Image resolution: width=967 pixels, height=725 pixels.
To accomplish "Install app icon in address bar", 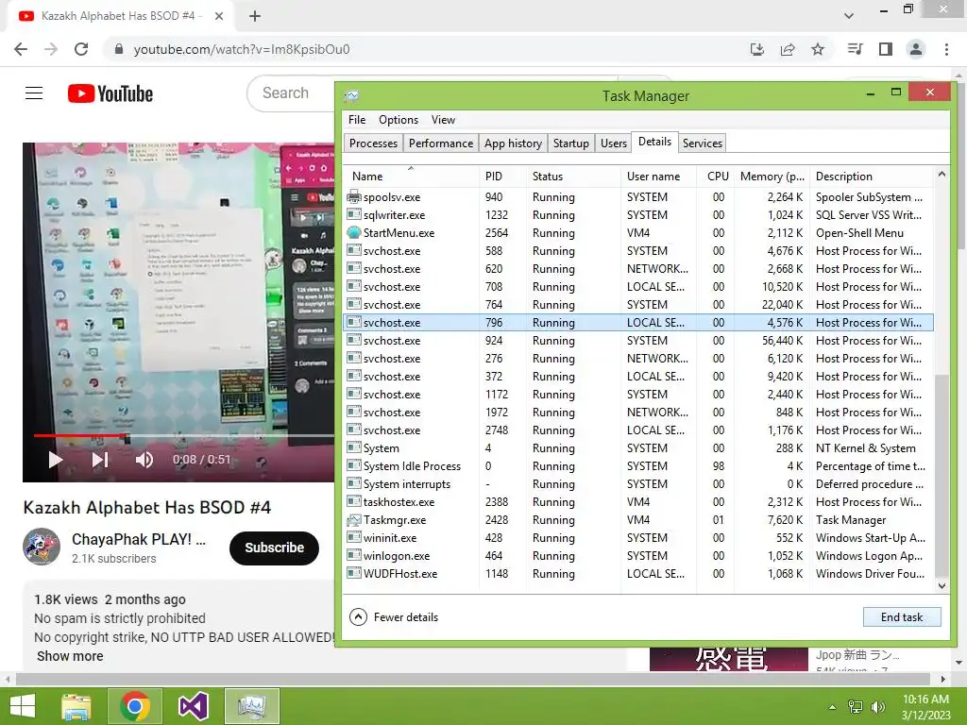I will click(757, 49).
